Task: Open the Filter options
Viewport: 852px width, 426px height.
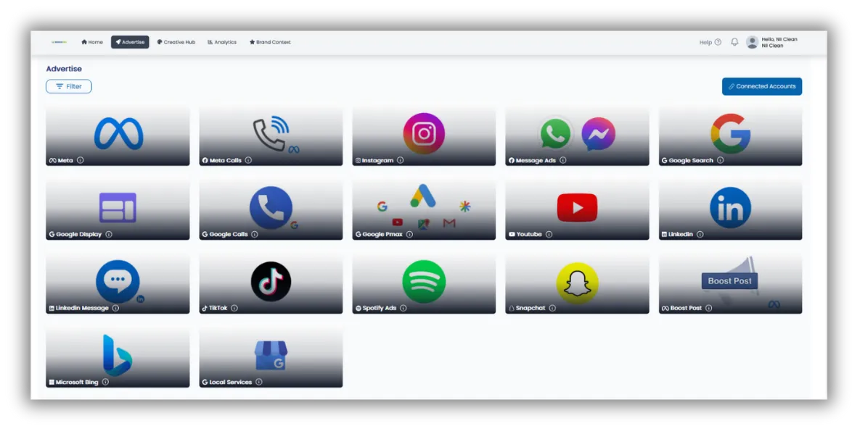Action: pyautogui.click(x=68, y=86)
